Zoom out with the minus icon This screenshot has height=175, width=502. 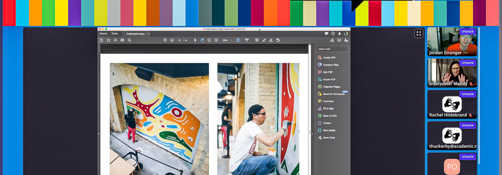click(x=209, y=40)
